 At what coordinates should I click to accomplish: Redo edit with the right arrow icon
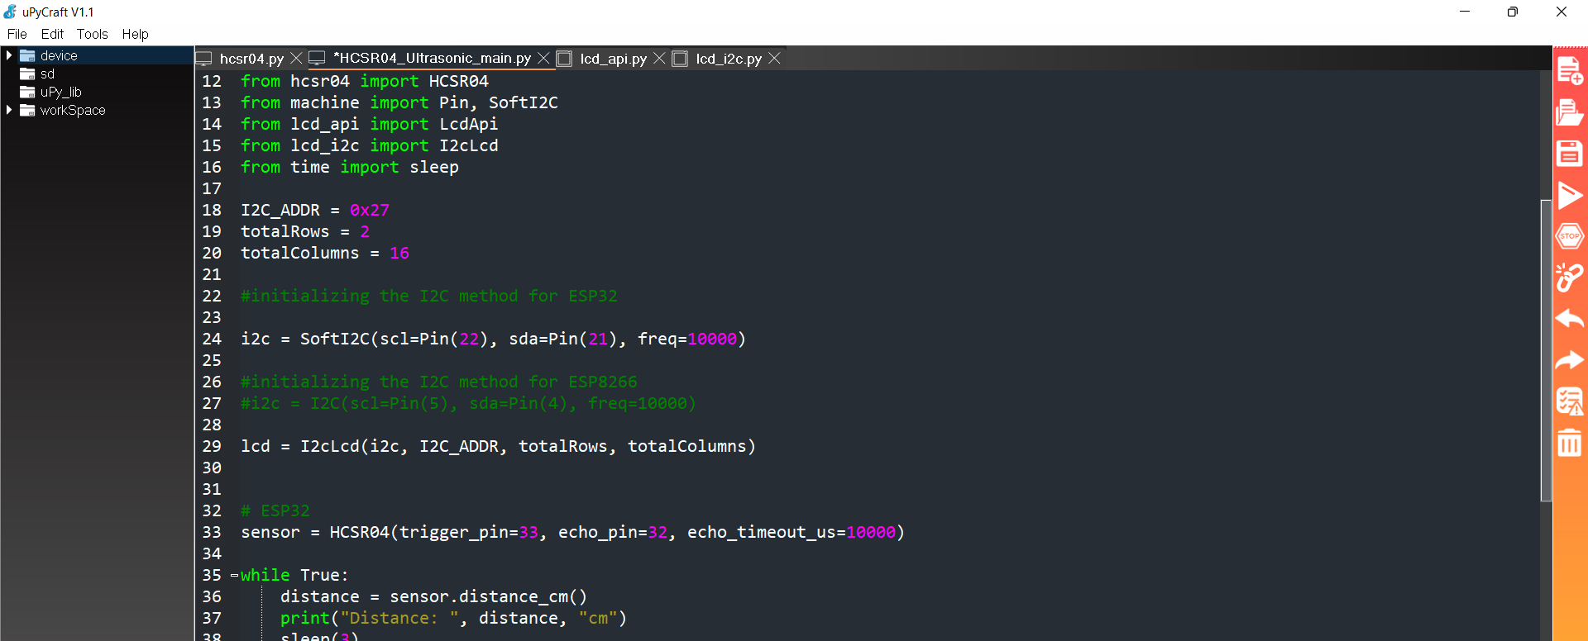(x=1569, y=360)
